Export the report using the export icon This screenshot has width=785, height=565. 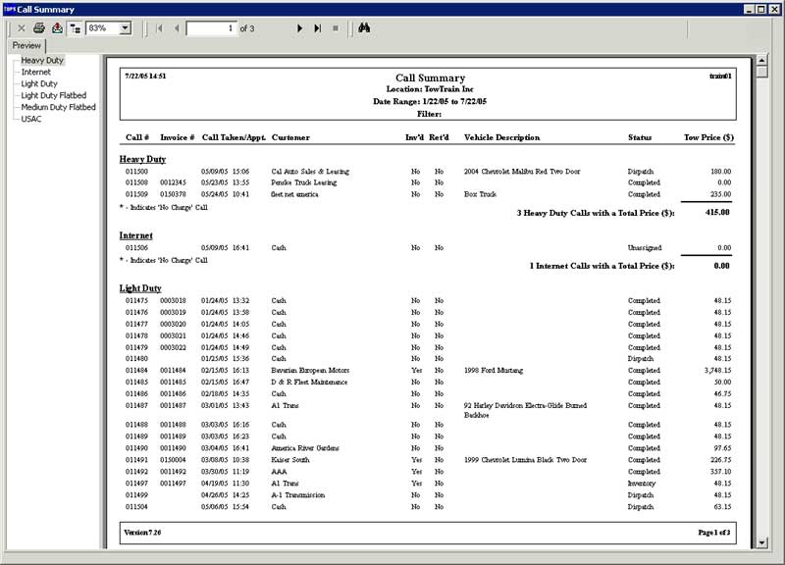pos(58,28)
